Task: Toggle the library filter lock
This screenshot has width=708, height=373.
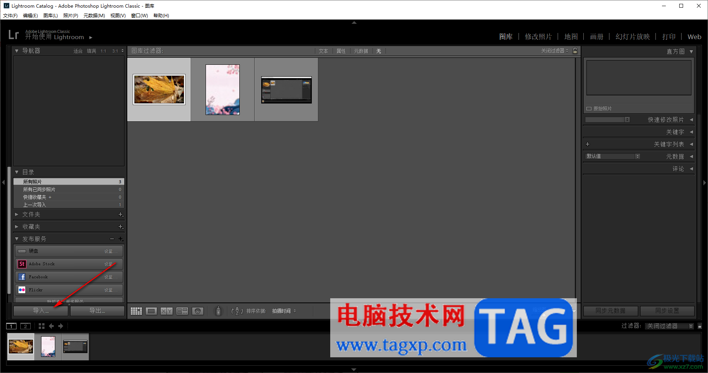Action: pos(575,51)
